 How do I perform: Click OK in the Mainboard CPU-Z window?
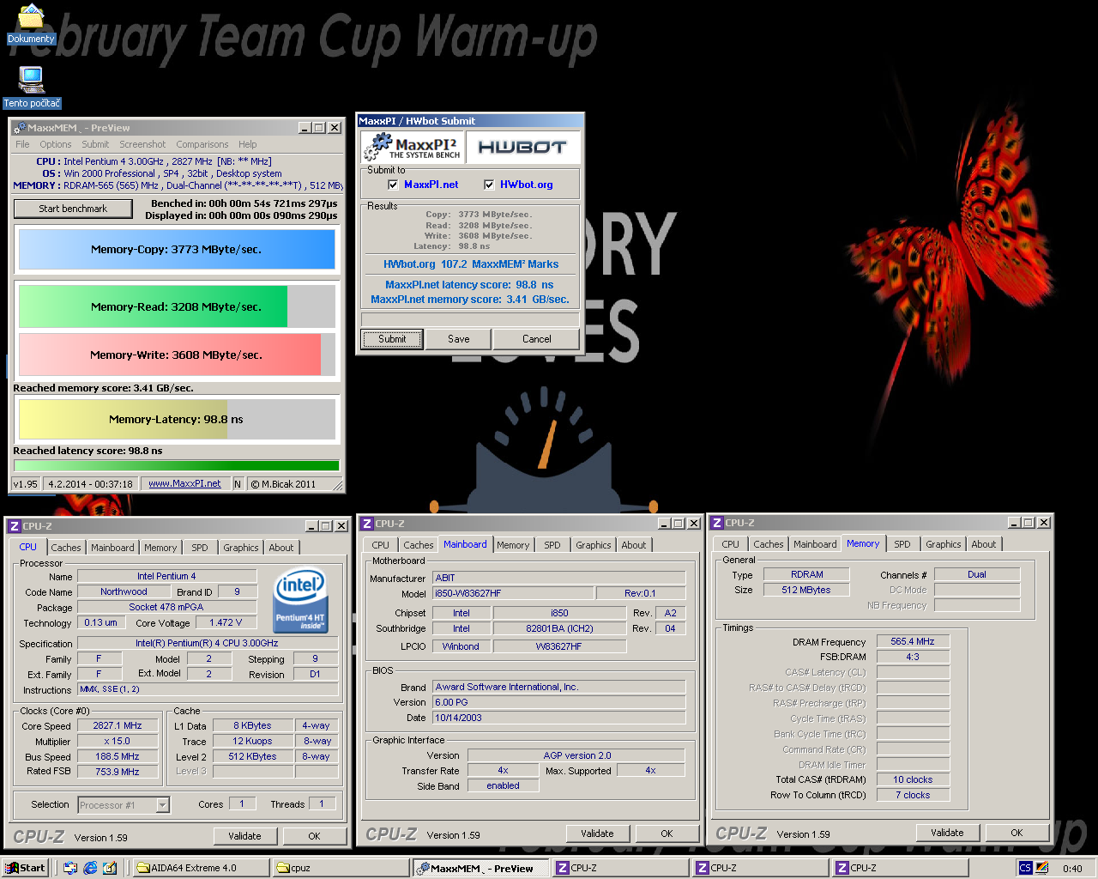tap(667, 834)
